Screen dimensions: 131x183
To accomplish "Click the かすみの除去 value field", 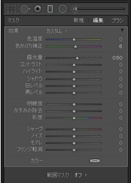I will pos(121,111).
